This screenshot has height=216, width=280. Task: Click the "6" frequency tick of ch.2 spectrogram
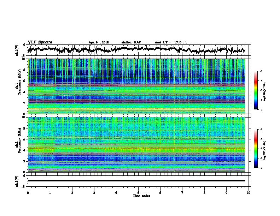tap(25, 139)
